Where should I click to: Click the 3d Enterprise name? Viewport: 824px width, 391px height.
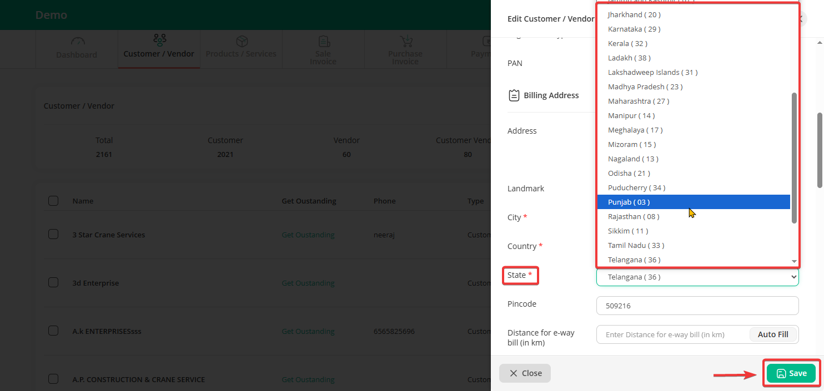(x=96, y=283)
